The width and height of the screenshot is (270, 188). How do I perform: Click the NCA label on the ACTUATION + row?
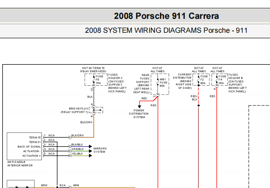click(51, 153)
